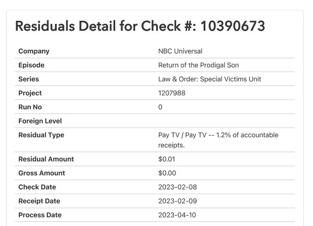Click the Series row label
This screenshot has height=226, width=313.
29,79
